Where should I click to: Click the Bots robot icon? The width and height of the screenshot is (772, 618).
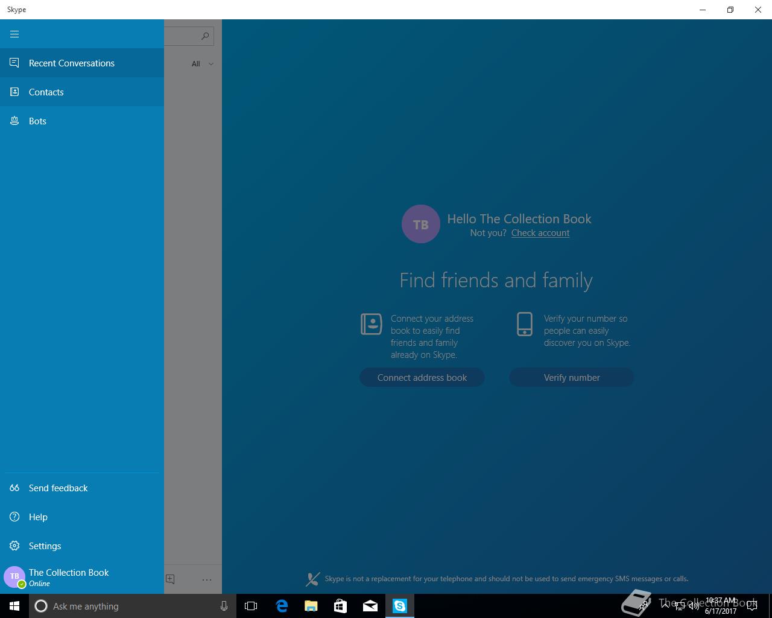[x=14, y=121]
